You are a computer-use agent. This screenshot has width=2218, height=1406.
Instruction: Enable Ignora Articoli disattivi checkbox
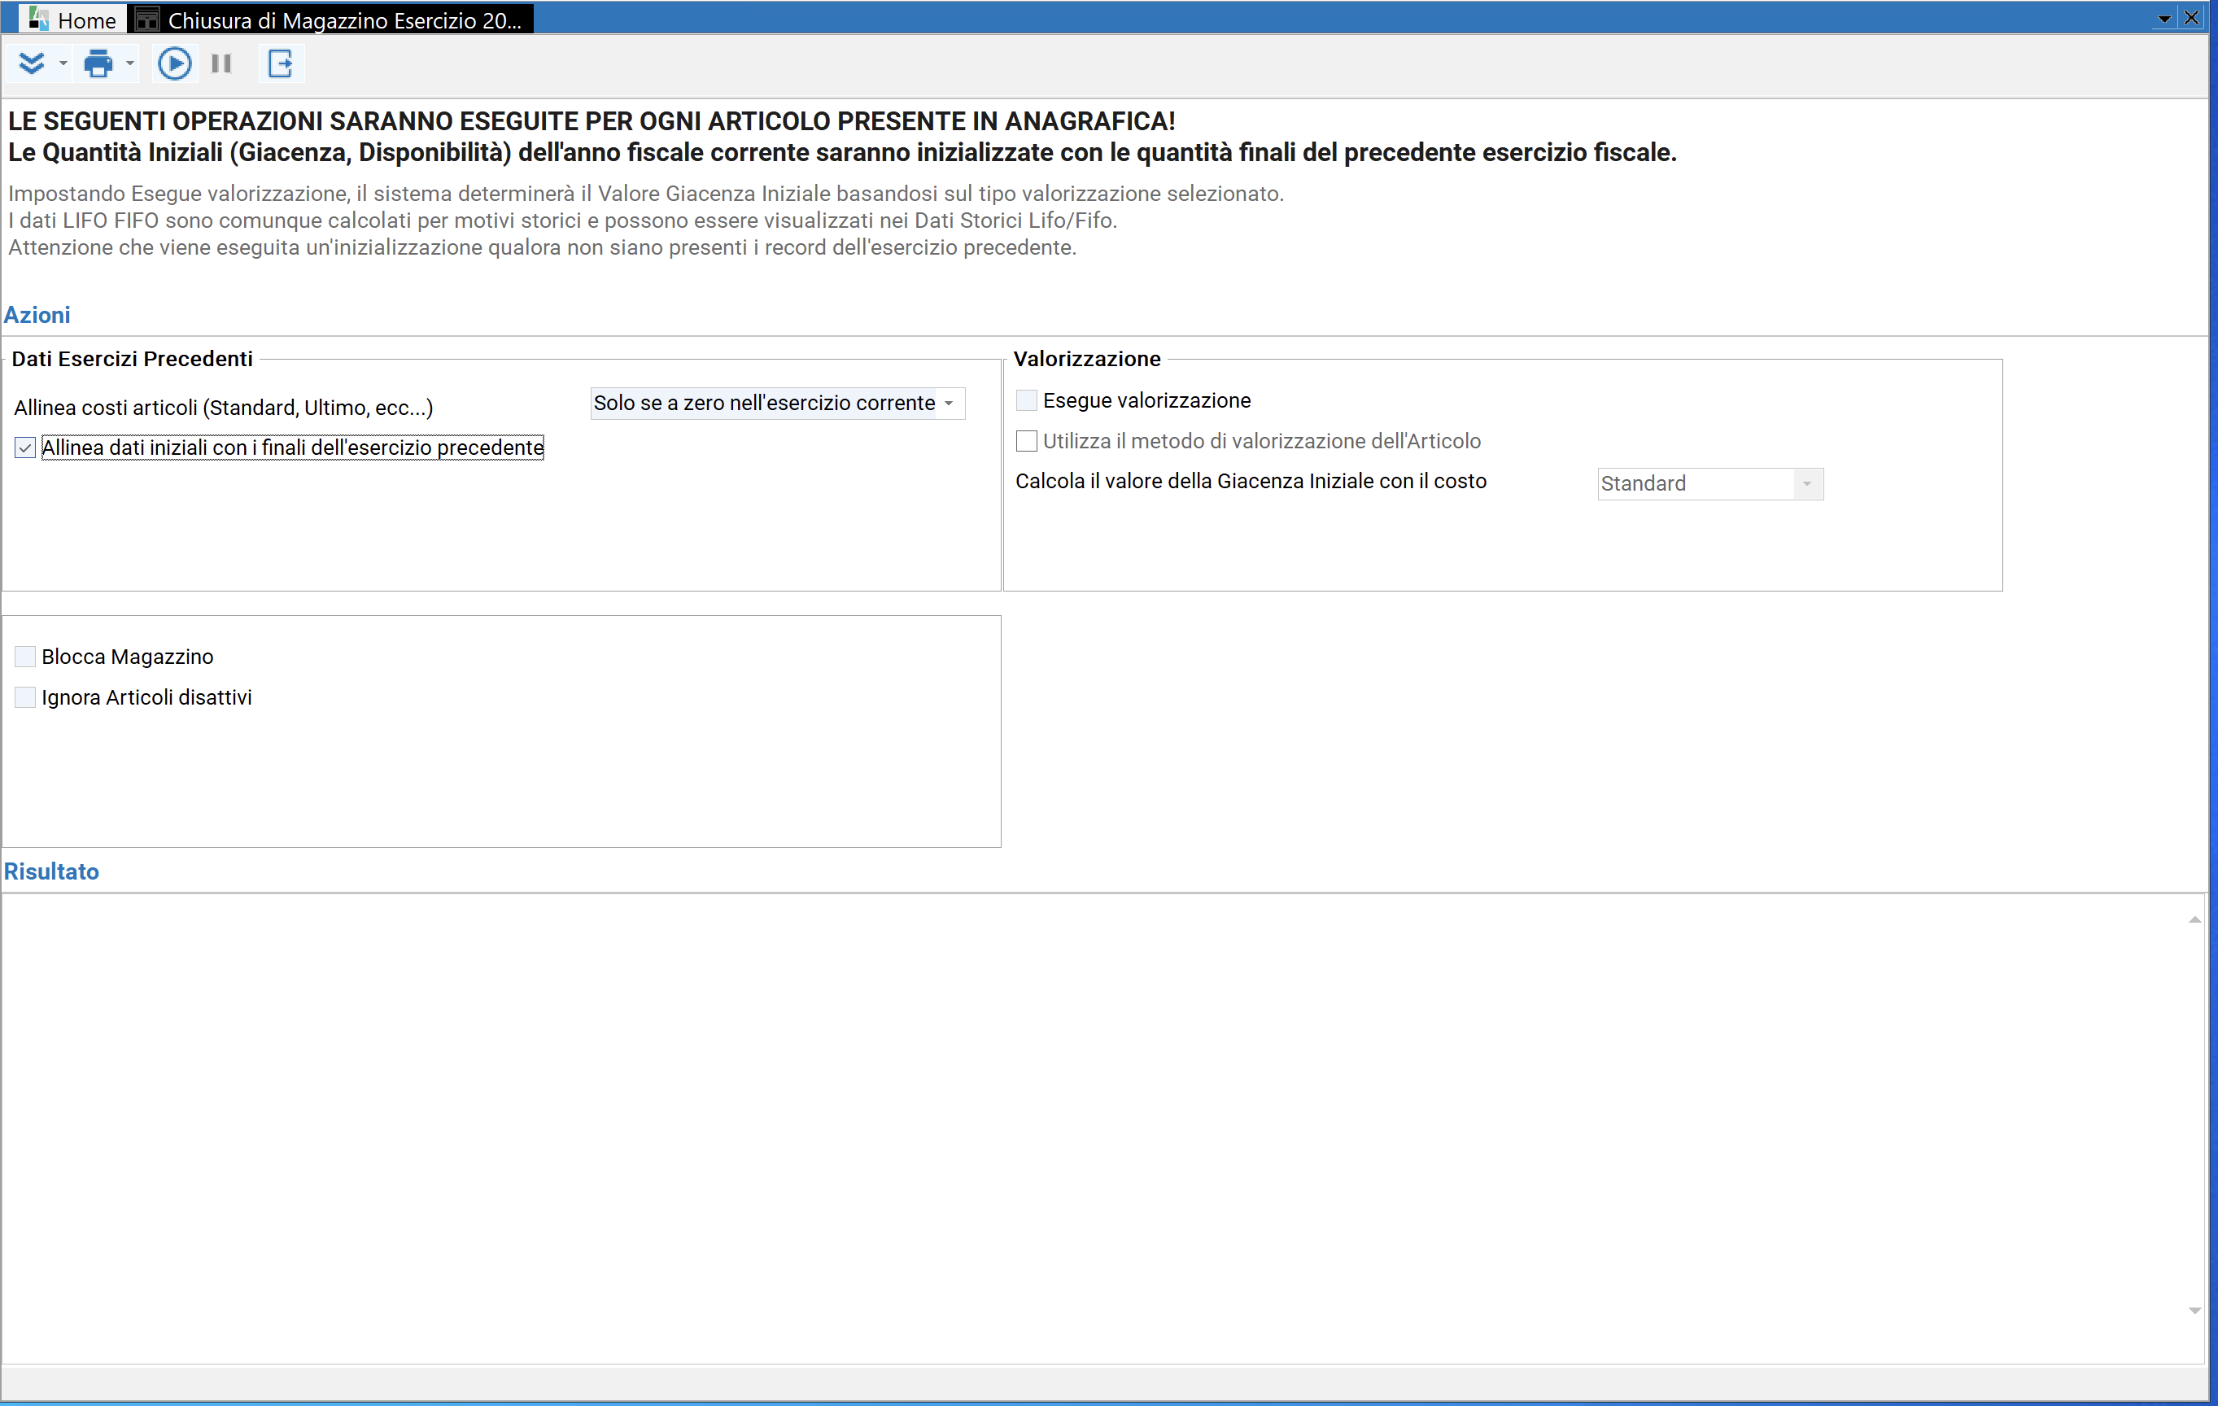point(25,697)
